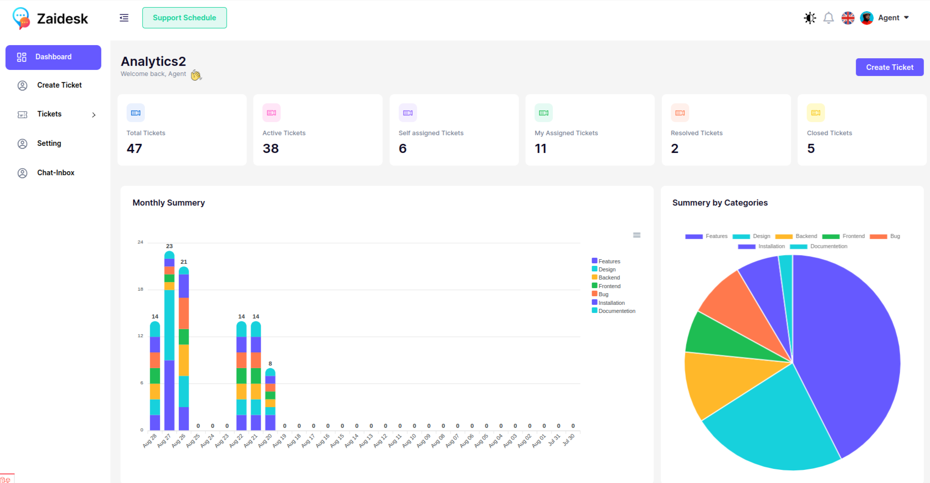This screenshot has height=483, width=930.
Task: Click the Create Ticket sidebar icon
Action: (22, 86)
